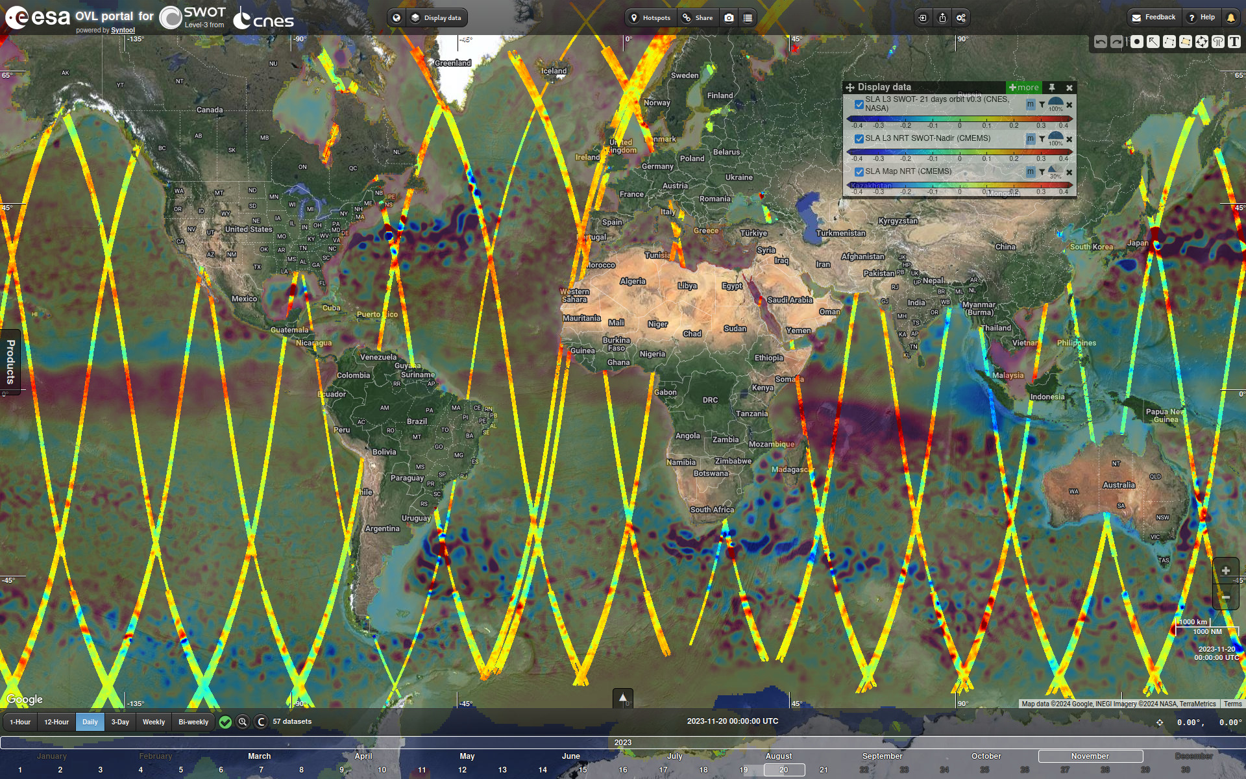Screen dimensions: 1246x779
Task: Collapse timeline using the up-arrow handle
Action: (x=623, y=699)
